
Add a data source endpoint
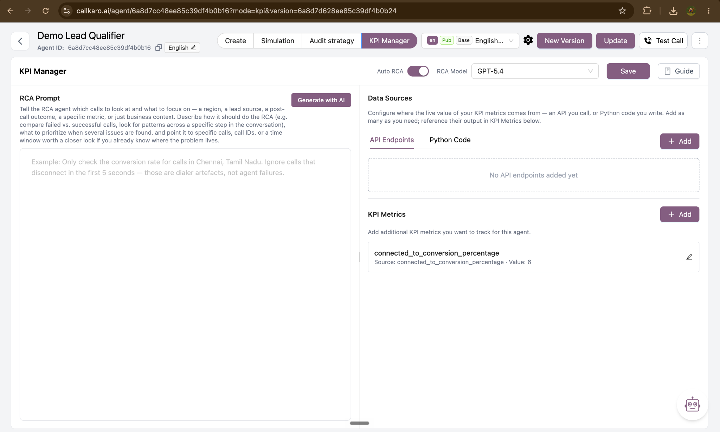679,141
